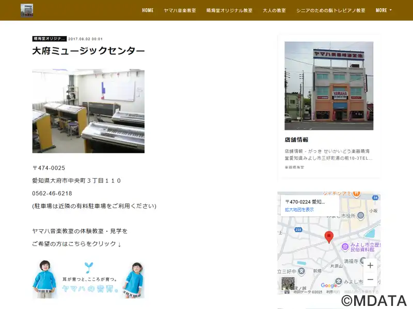Open the 晴海堂オリジナル教室 menu item

click(x=229, y=10)
